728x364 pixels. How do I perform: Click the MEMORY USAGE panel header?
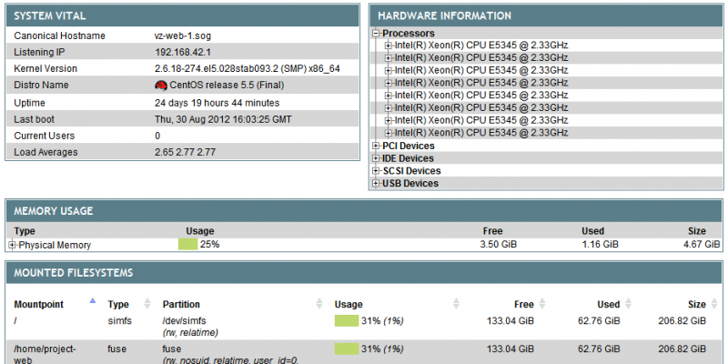click(365, 211)
